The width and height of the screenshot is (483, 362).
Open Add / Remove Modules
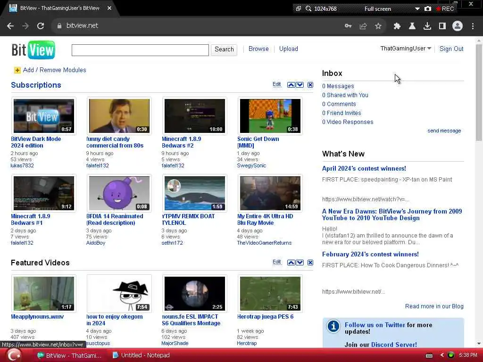coord(55,70)
